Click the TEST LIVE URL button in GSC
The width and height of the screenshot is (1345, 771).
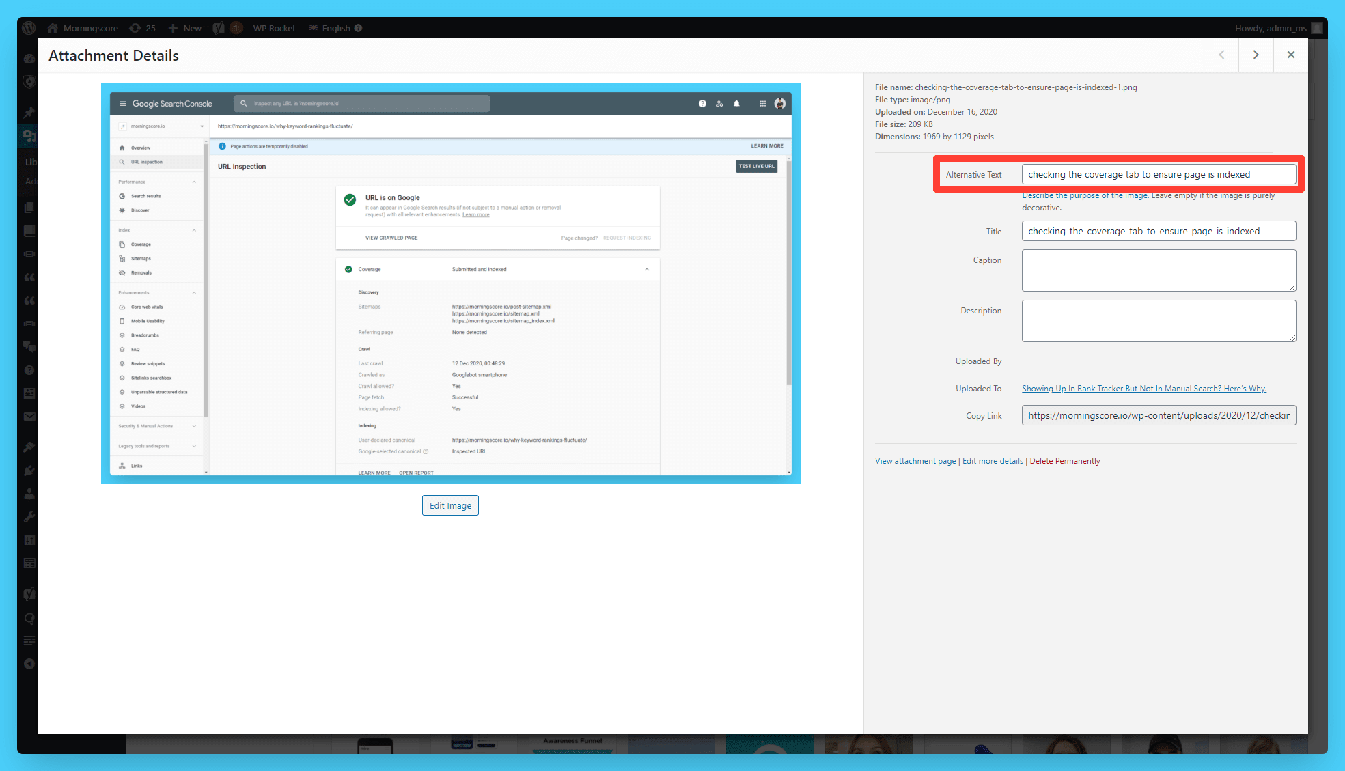pyautogui.click(x=757, y=166)
